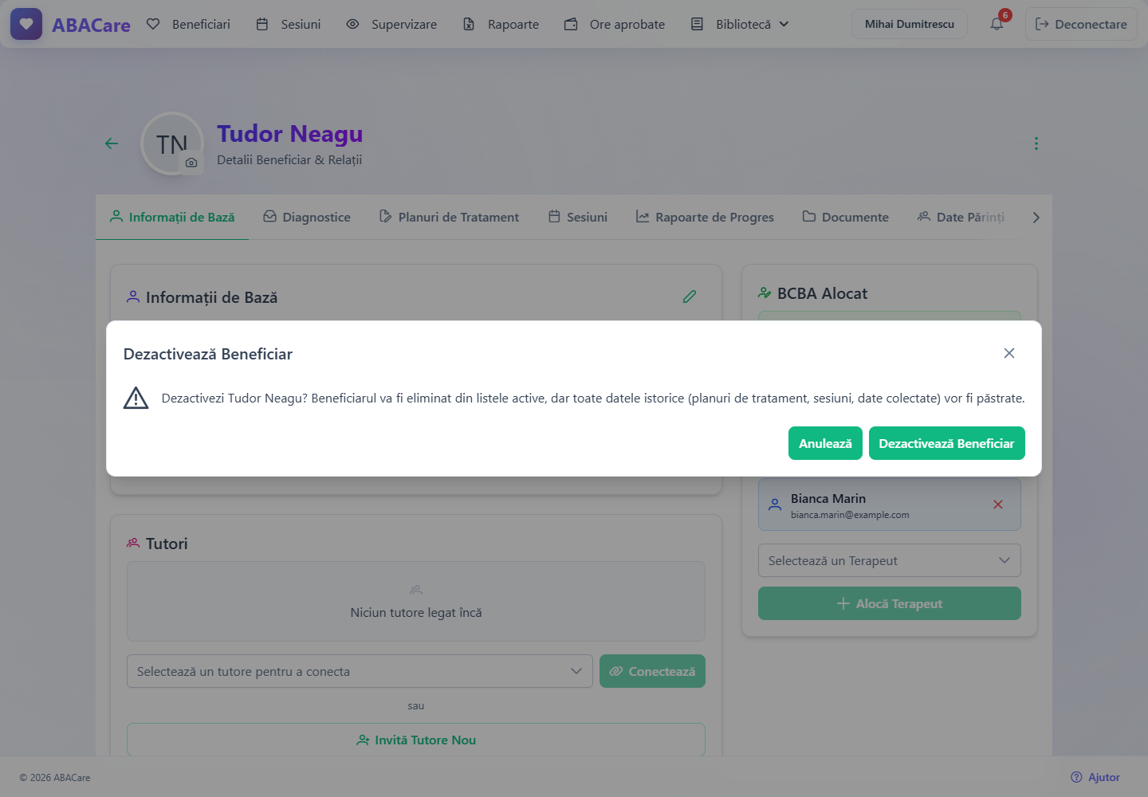This screenshot has width=1148, height=797.
Task: Edit Informații de Bază with pencil icon
Action: (x=690, y=296)
